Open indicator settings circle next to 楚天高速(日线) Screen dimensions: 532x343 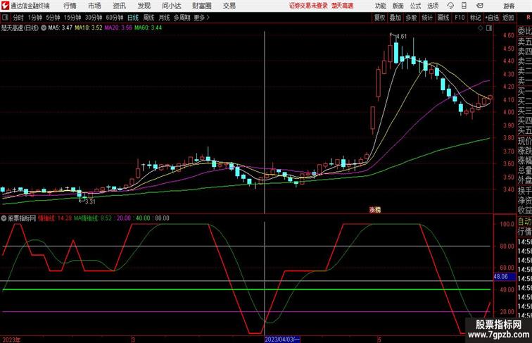tap(44, 28)
